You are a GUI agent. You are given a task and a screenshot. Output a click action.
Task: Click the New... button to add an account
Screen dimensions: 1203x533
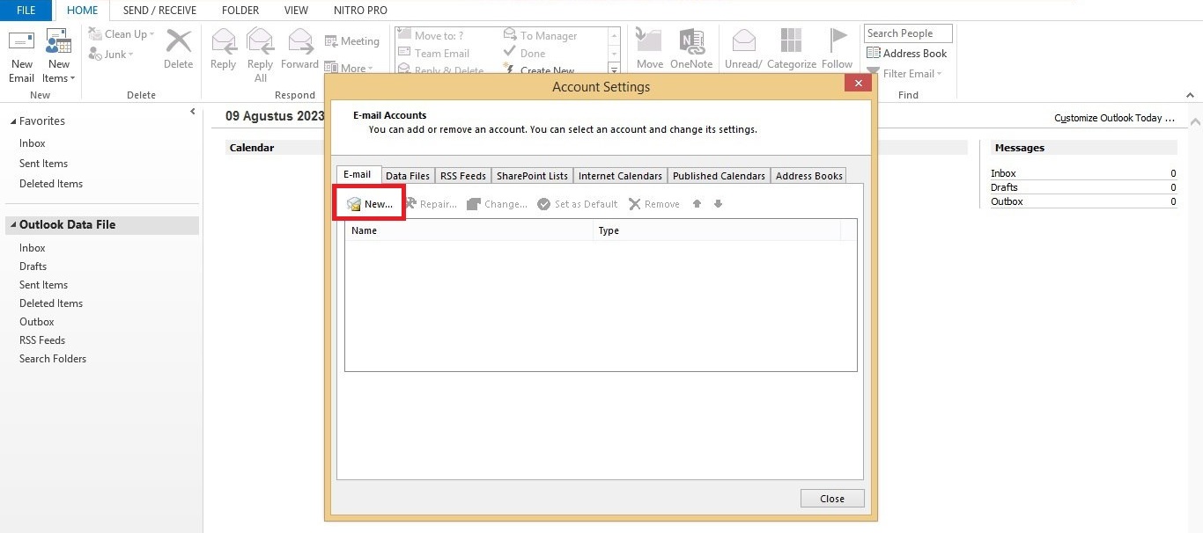(369, 203)
